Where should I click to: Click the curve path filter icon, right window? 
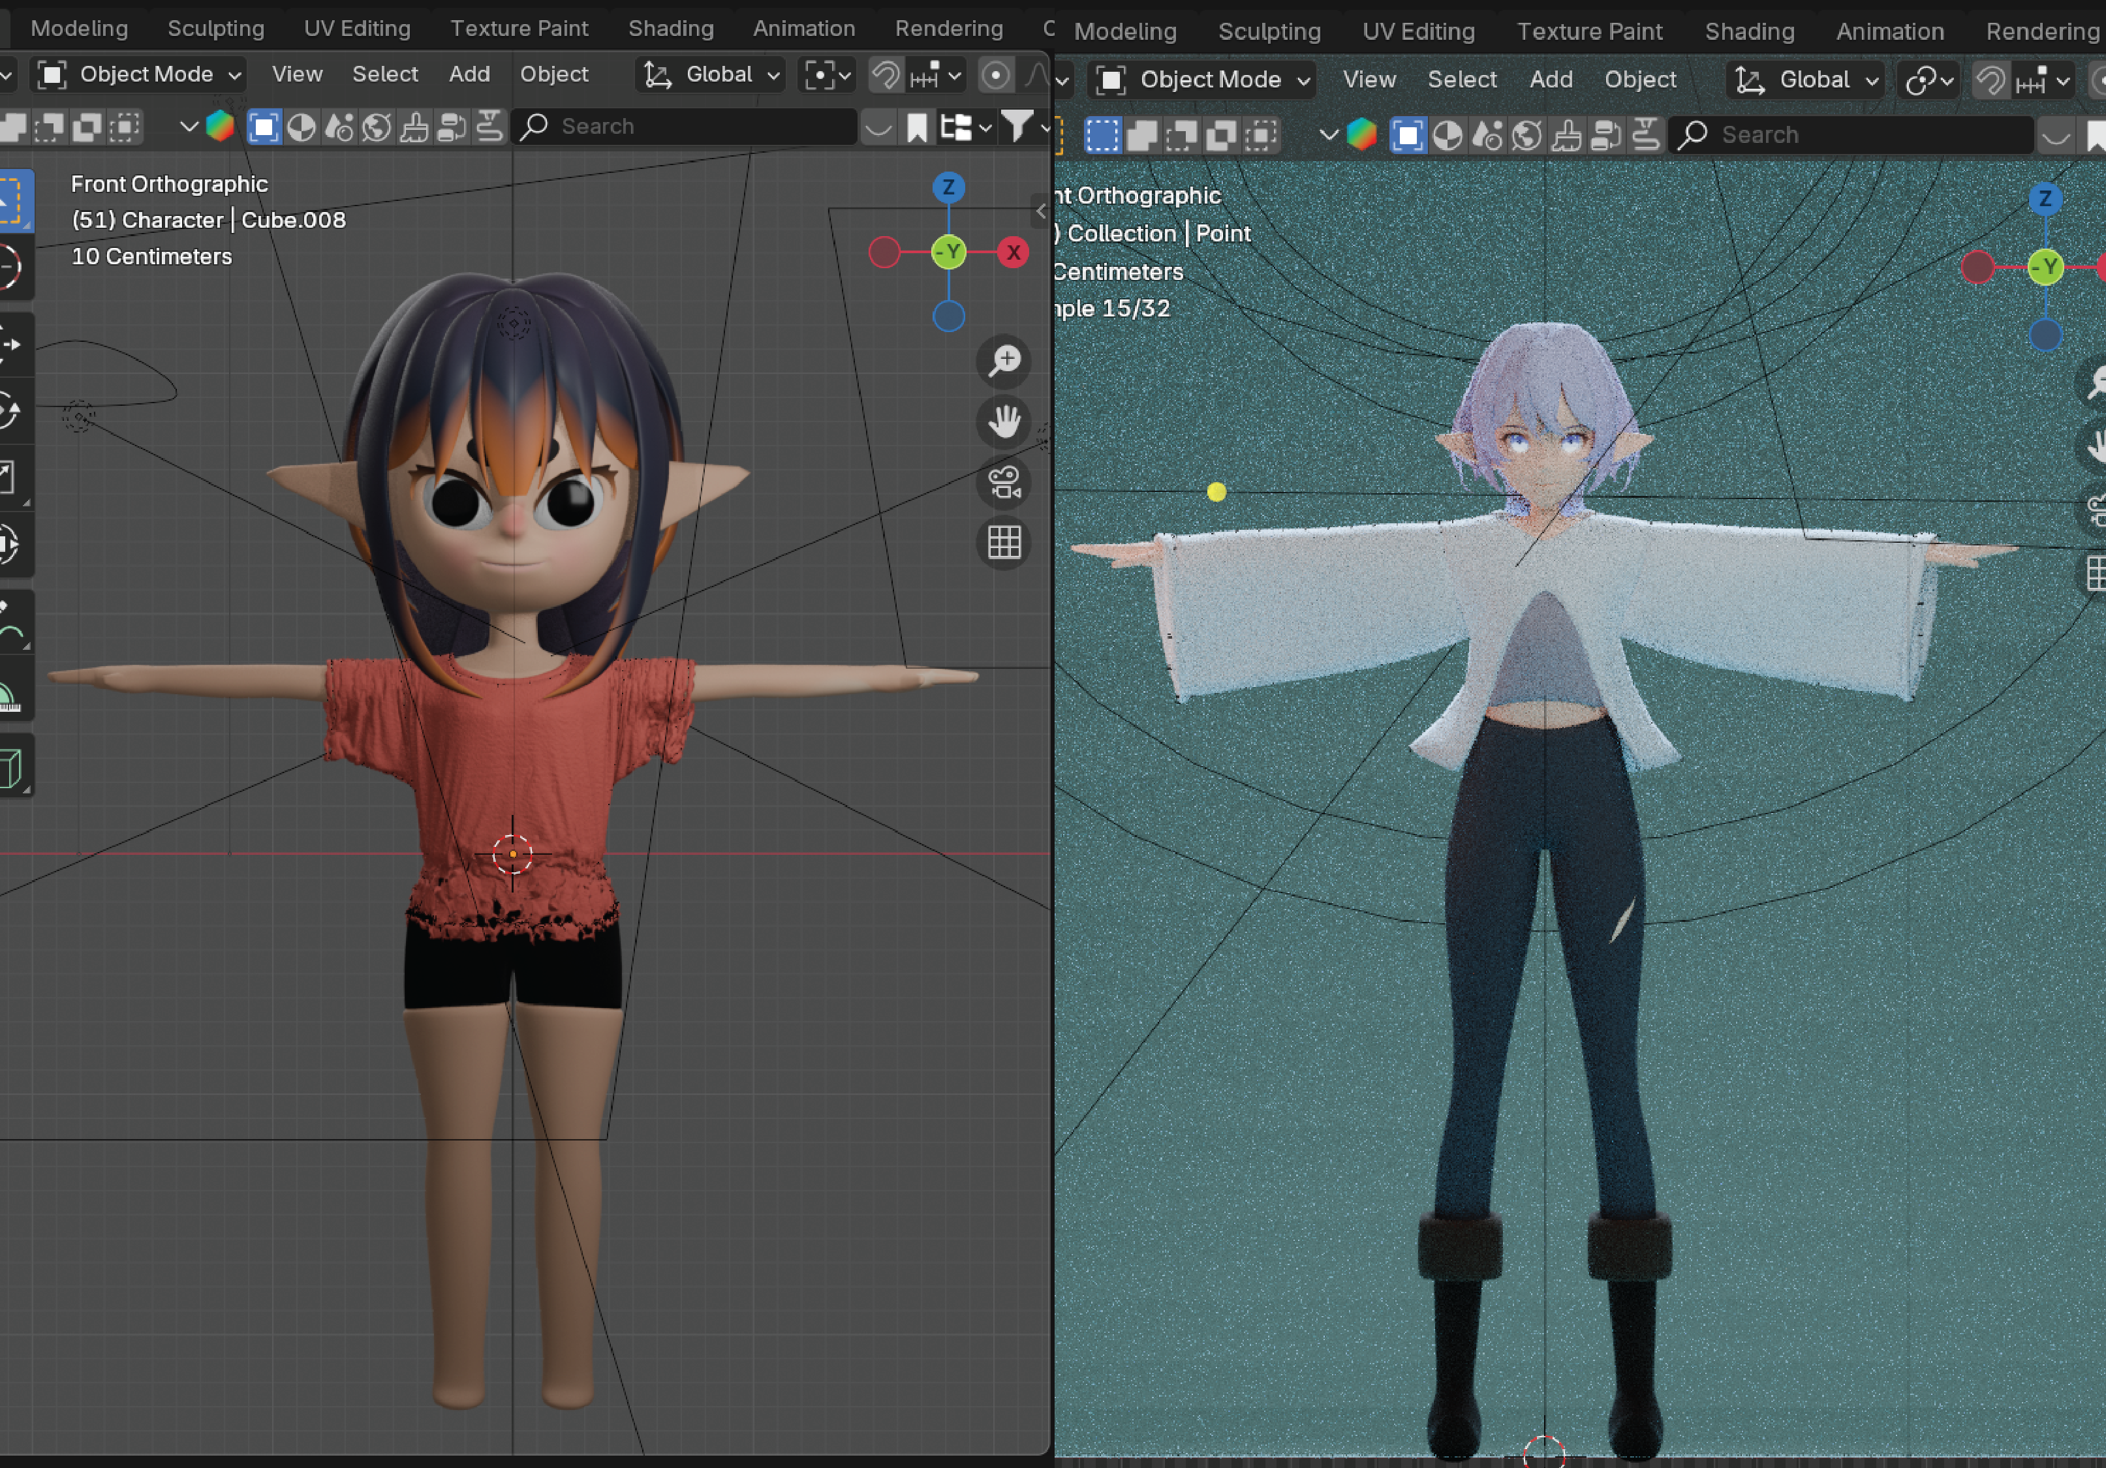(x=1647, y=135)
